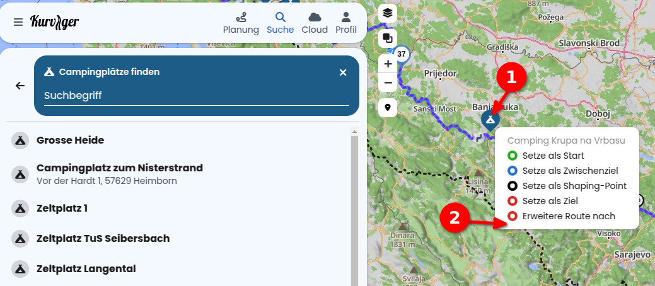Click tent icon beside Zeltplatz TuS Seibersbach
Image resolution: width=655 pixels, height=286 pixels.
click(20, 239)
